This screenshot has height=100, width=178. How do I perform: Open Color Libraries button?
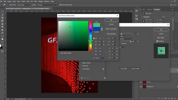pos(111,34)
